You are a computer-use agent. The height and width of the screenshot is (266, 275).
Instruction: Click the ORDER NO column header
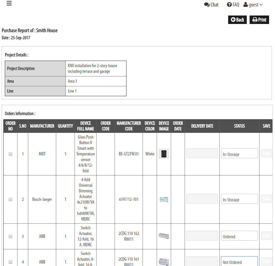[10, 126]
